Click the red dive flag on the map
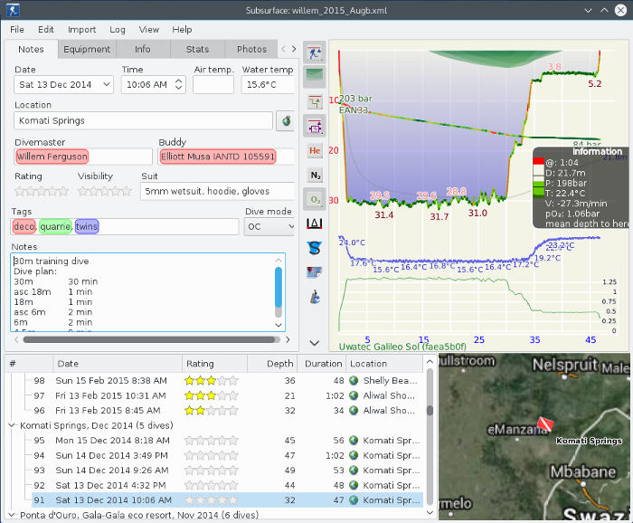 [544, 423]
